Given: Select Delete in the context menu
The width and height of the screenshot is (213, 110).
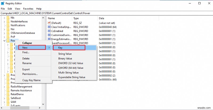Looking at the screenshot, I should [x=34, y=59].
